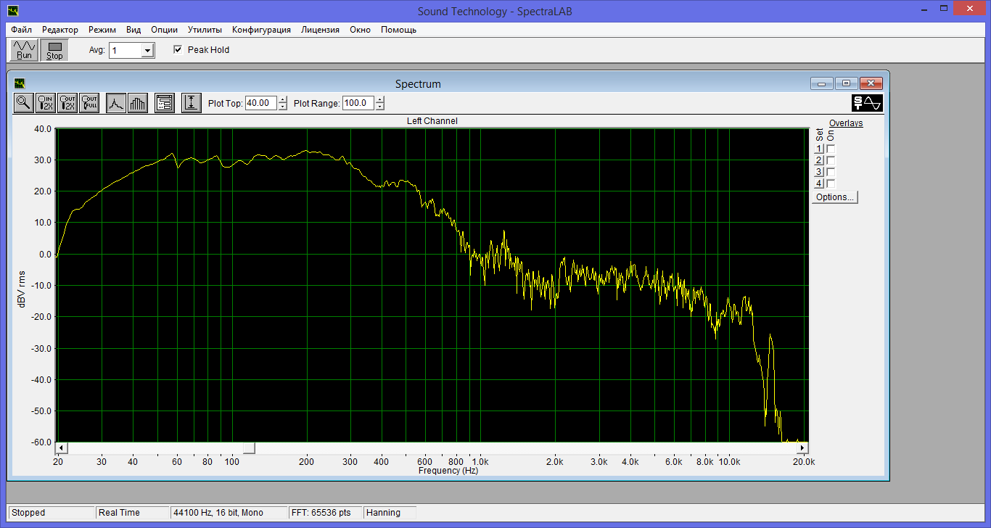Select the magnifier zoom tool
Viewport: 991px width, 528px height.
(24, 103)
